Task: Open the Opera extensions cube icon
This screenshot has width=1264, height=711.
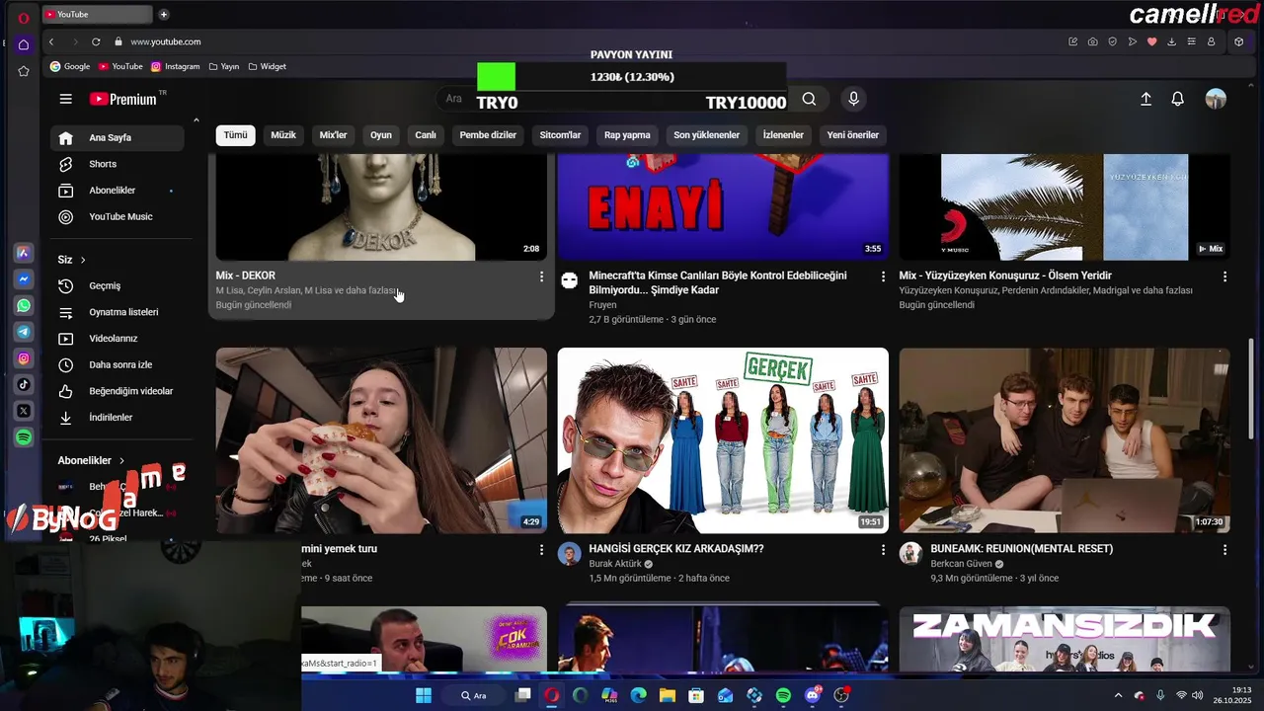Action: [1238, 41]
